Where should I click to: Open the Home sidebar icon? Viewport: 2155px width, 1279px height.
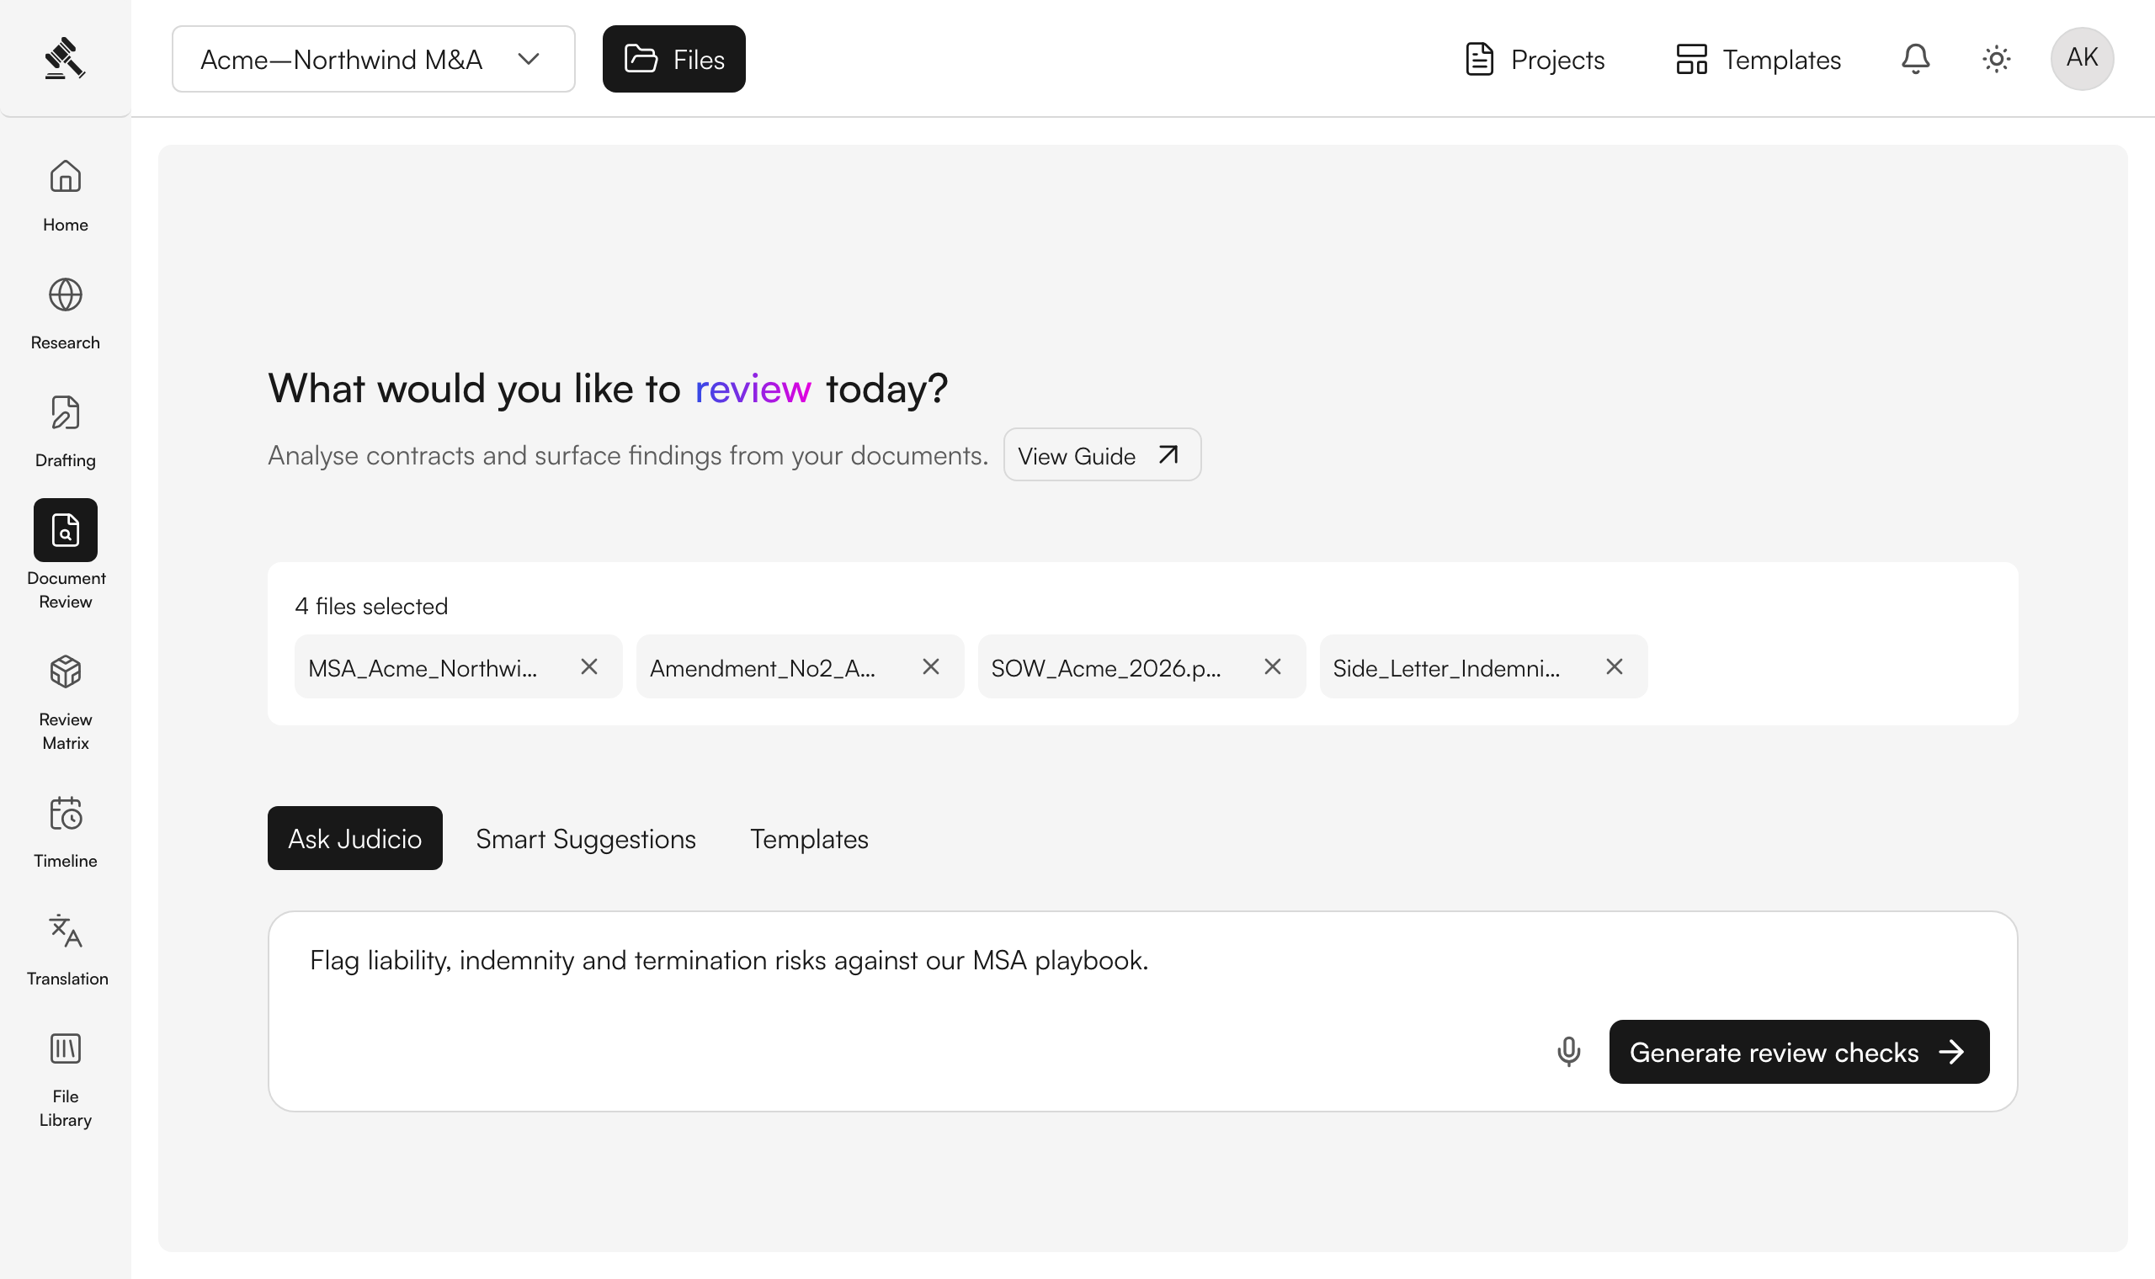[x=66, y=177]
